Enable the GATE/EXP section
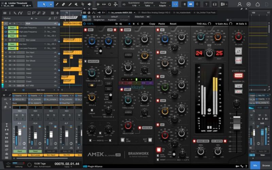Viewport: 272px width, 170px height. (x=85, y=61)
